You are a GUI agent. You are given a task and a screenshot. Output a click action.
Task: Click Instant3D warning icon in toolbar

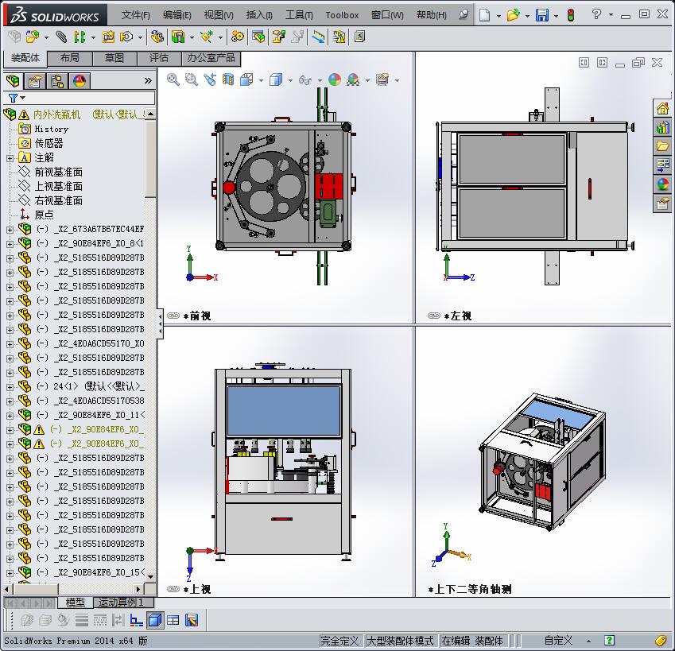point(339,37)
